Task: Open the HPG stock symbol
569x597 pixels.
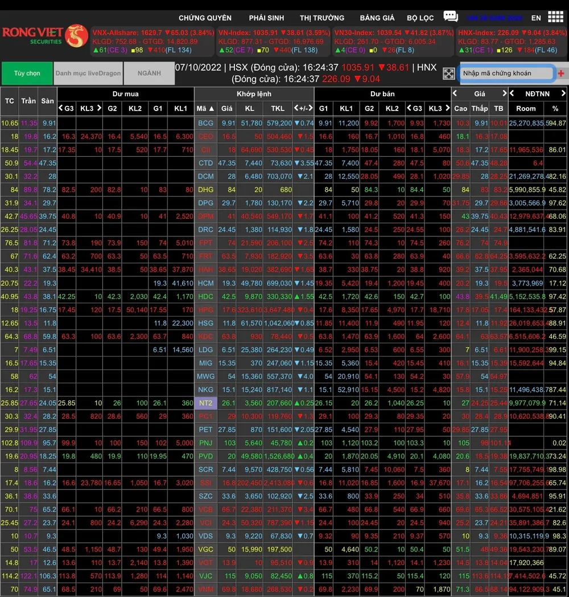Action: point(205,309)
